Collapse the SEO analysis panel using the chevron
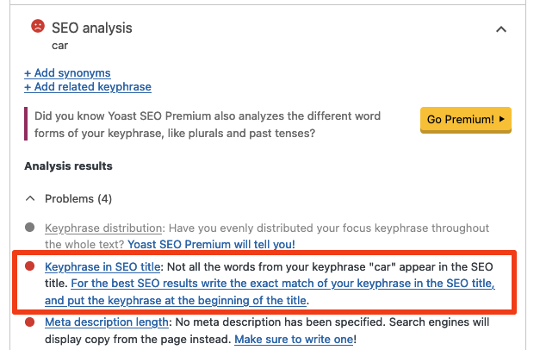Screen dimensions: 540x350 tap(501, 29)
